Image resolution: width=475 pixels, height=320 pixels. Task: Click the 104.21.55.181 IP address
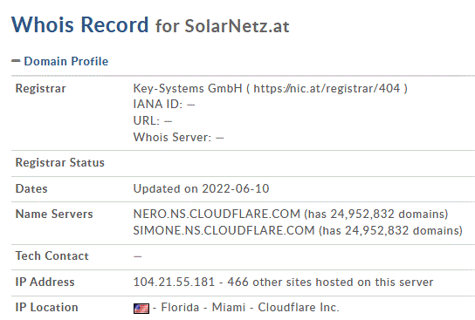(x=174, y=282)
